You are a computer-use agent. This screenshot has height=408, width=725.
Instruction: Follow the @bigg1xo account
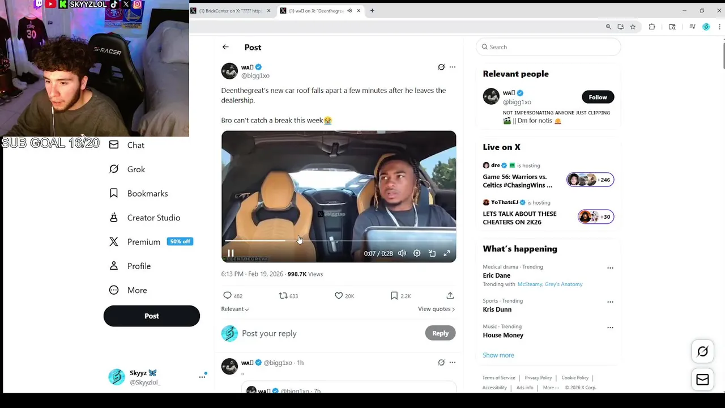(598, 97)
